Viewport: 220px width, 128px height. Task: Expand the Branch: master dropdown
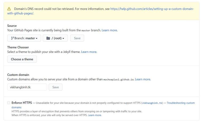tap(24, 38)
